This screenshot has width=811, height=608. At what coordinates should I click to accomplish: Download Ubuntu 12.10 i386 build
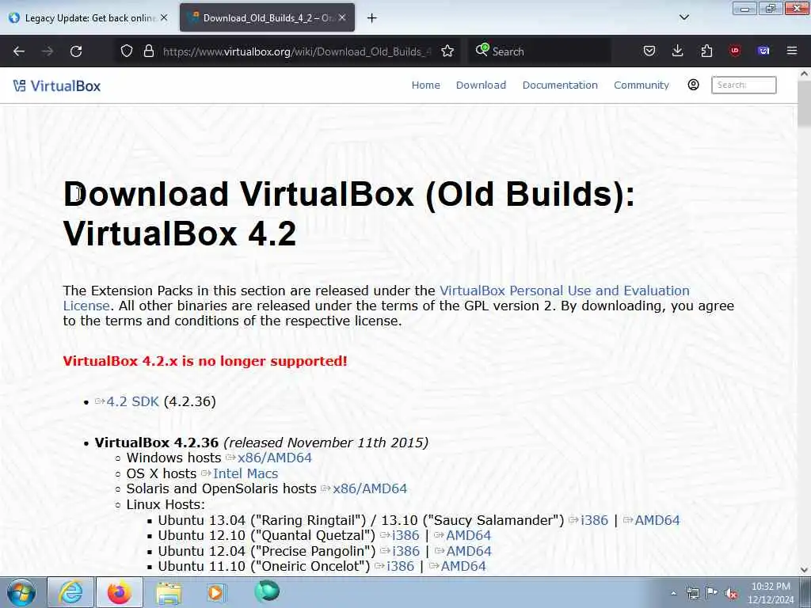pos(405,536)
